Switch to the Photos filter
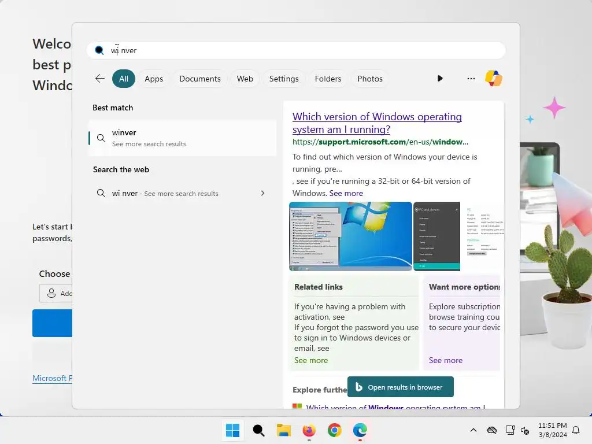The image size is (592, 444). point(369,79)
